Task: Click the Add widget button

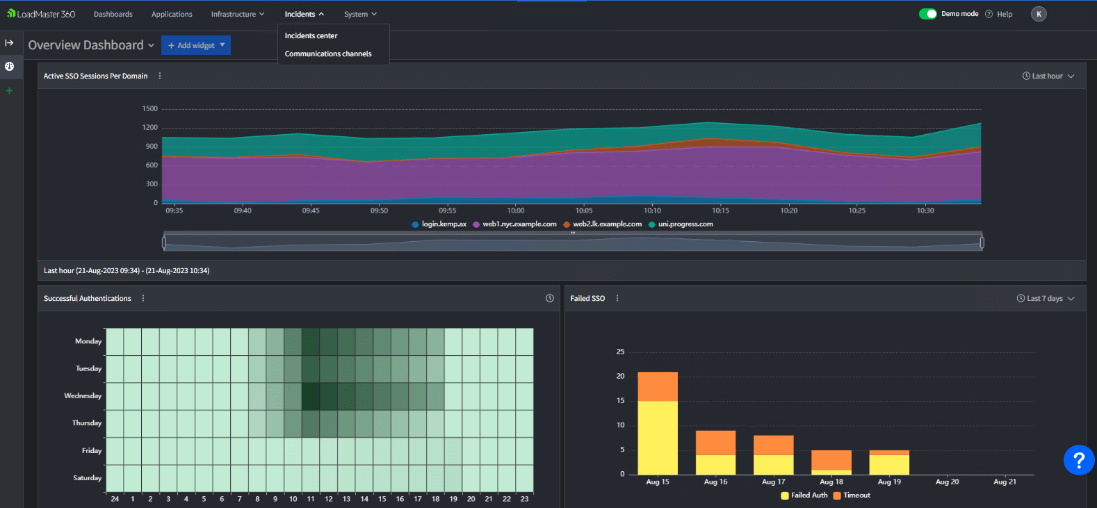Action: click(195, 45)
